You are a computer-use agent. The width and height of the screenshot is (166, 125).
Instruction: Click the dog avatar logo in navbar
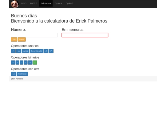coord(15,4)
